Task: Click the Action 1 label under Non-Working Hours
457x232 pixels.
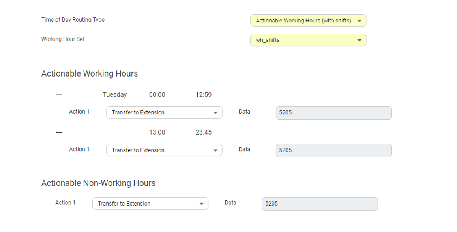Action: coord(65,203)
